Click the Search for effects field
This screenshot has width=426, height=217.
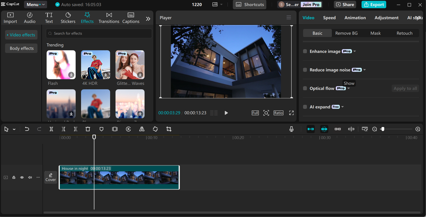click(99, 33)
